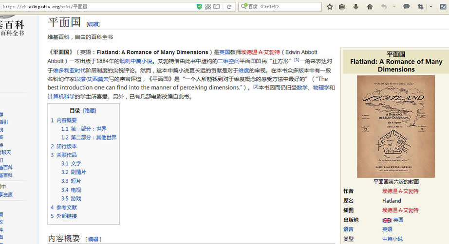Open infobox author link 埃德温·A·艾勃特

[400, 191]
